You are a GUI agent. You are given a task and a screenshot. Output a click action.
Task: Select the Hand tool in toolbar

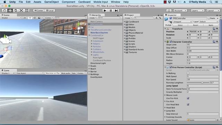pos(5,10)
